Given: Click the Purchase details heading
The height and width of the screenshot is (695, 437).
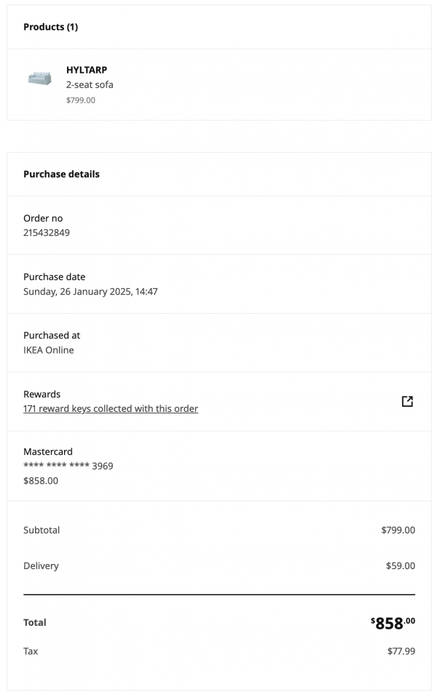Looking at the screenshot, I should (61, 174).
